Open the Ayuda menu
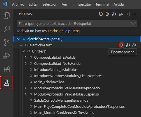The height and width of the screenshot is (117, 141). [119, 4]
